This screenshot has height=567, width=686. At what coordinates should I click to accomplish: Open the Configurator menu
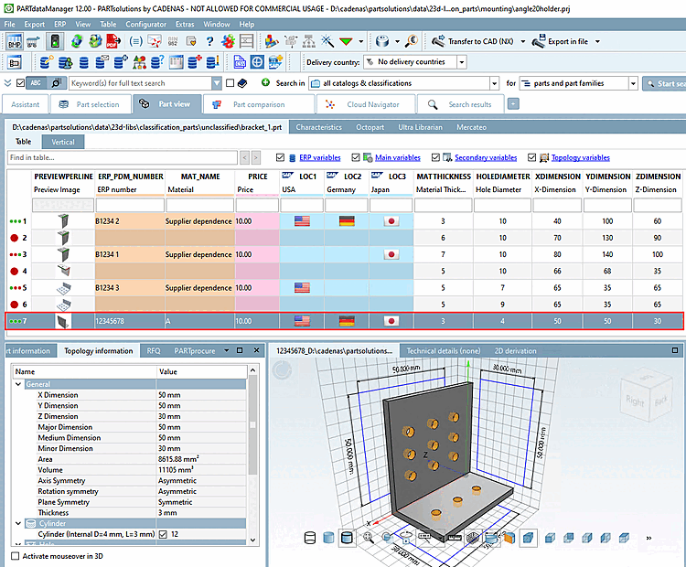pyautogui.click(x=145, y=24)
